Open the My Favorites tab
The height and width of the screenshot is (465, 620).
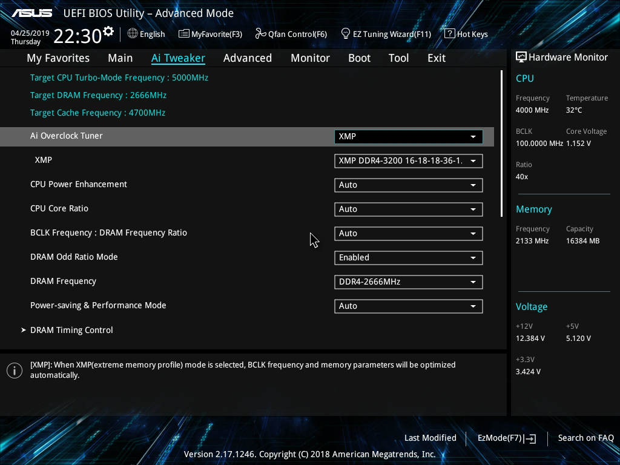(x=58, y=58)
